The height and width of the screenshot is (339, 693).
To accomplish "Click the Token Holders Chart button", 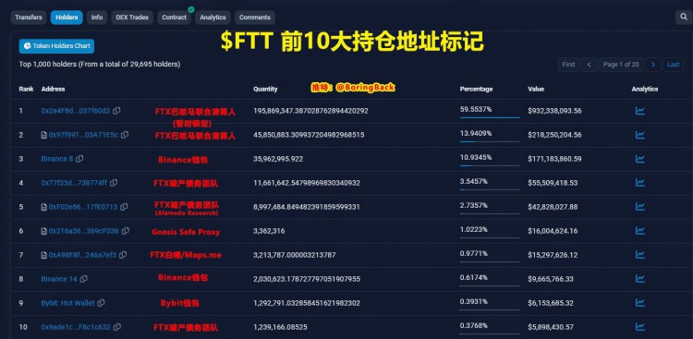I will pyautogui.click(x=56, y=46).
